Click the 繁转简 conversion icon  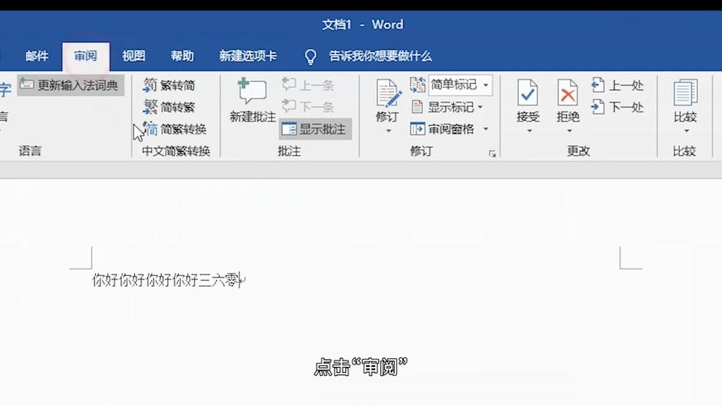pos(150,84)
